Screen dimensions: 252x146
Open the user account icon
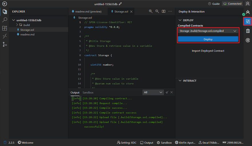pyautogui.click(x=248, y=4)
